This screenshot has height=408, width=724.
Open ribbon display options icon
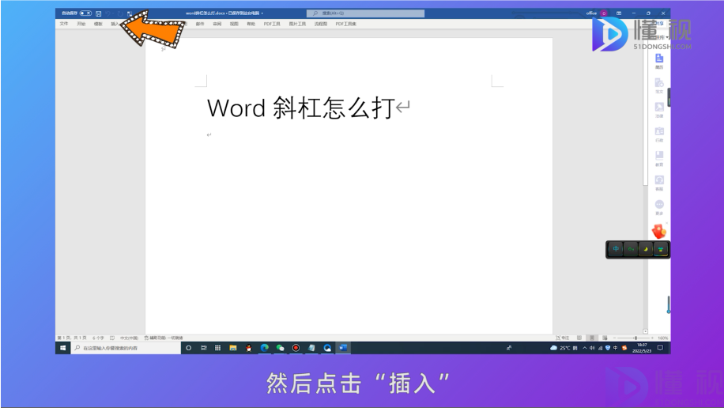click(x=619, y=13)
